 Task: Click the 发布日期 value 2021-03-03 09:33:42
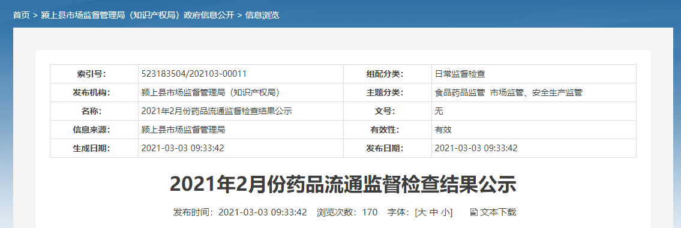pos(476,149)
